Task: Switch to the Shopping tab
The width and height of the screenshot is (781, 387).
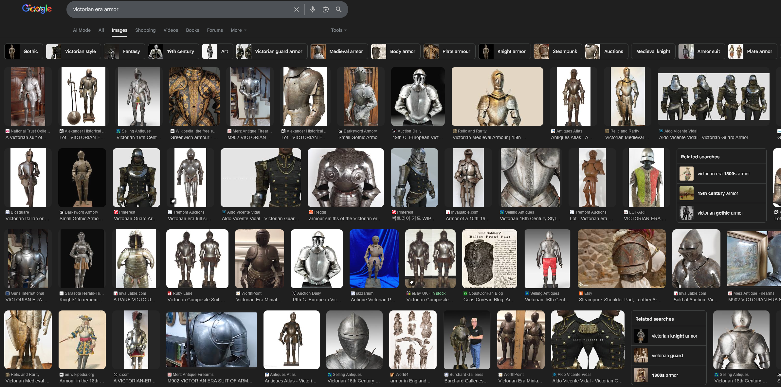Action: pos(145,30)
